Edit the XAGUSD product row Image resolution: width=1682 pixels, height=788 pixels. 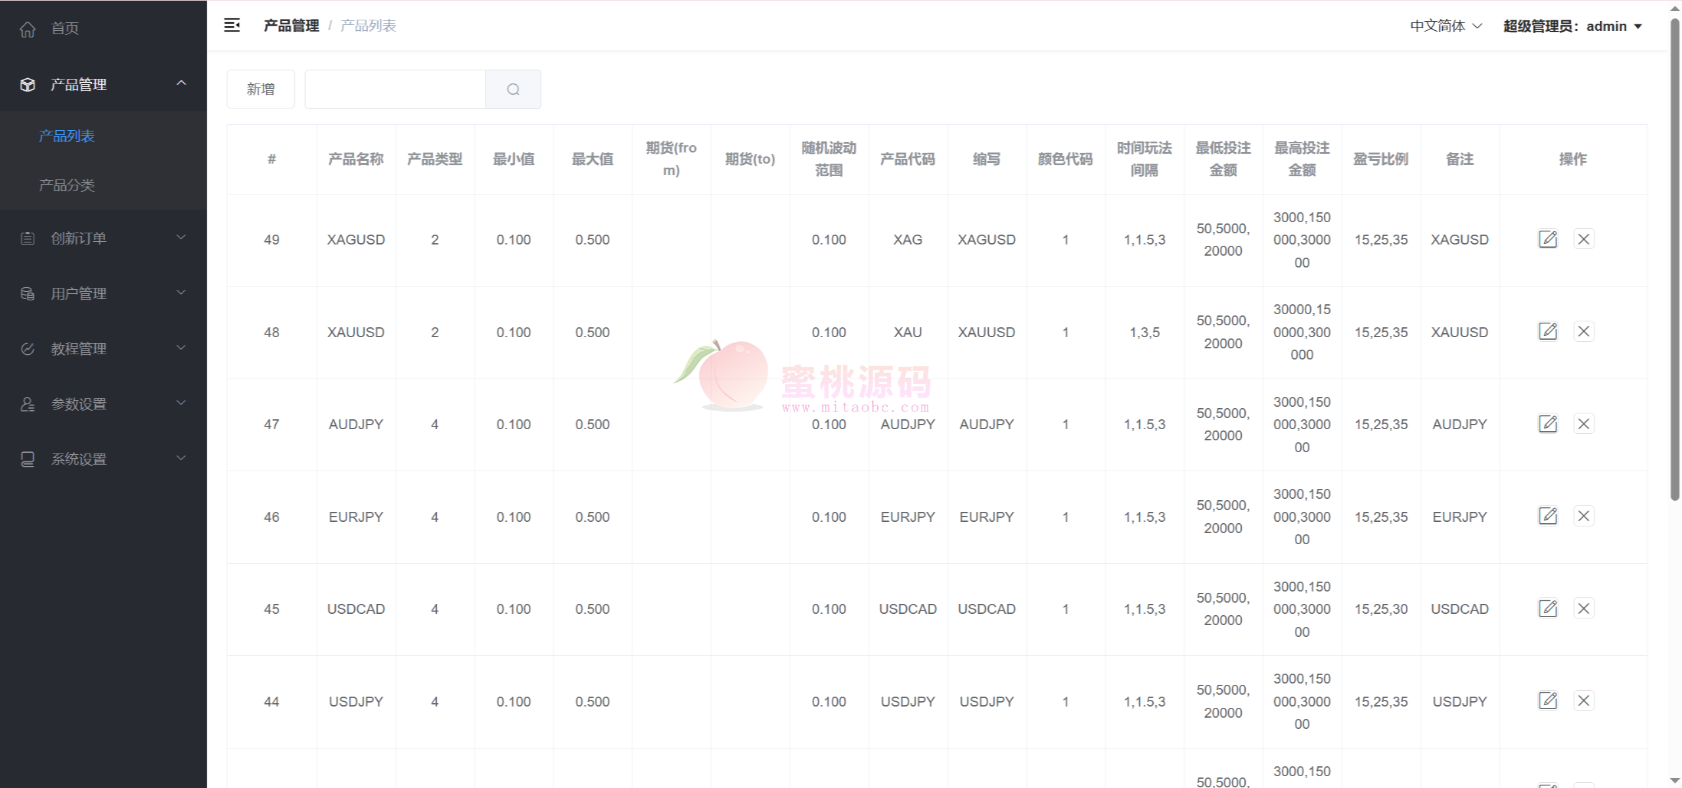1548,239
